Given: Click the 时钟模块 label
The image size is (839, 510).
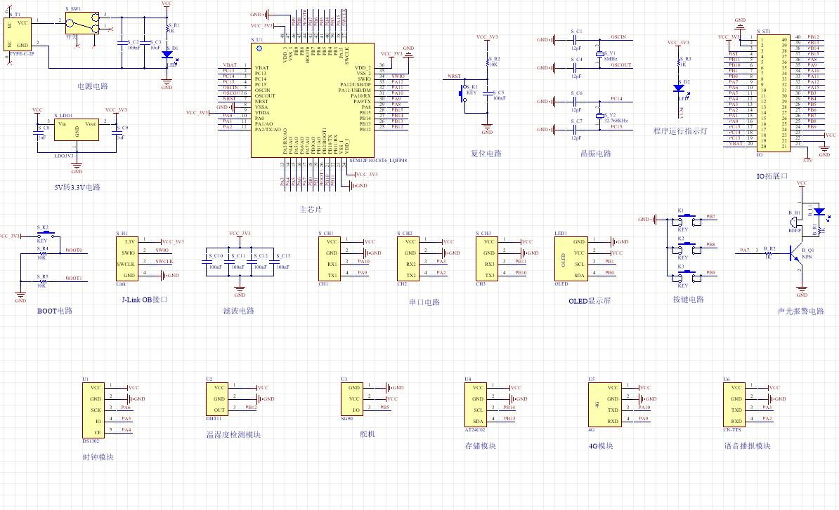Looking at the screenshot, I should click(98, 457).
